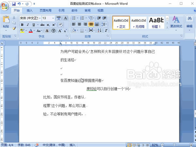Open the change case Aa dropdown
This screenshot has width=196, height=147.
(x=39, y=31)
